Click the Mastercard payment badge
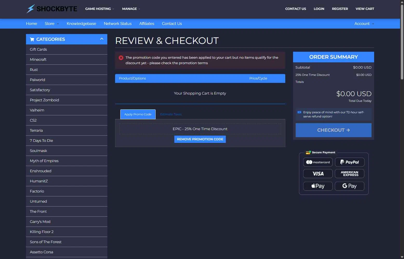Image resolution: width=404 pixels, height=259 pixels. pyautogui.click(x=318, y=162)
